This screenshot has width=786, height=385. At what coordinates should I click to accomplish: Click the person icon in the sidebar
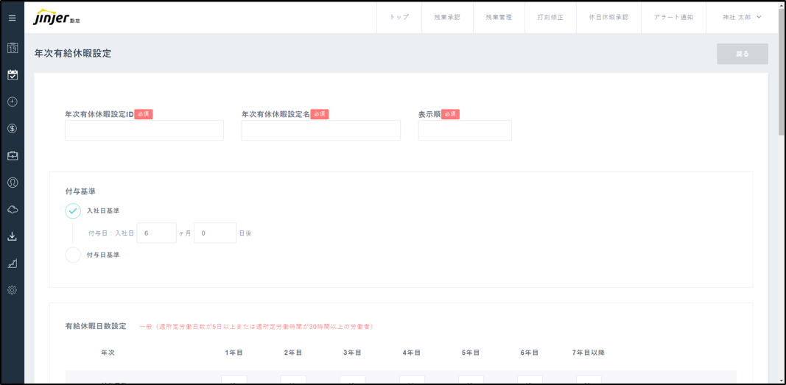click(12, 183)
